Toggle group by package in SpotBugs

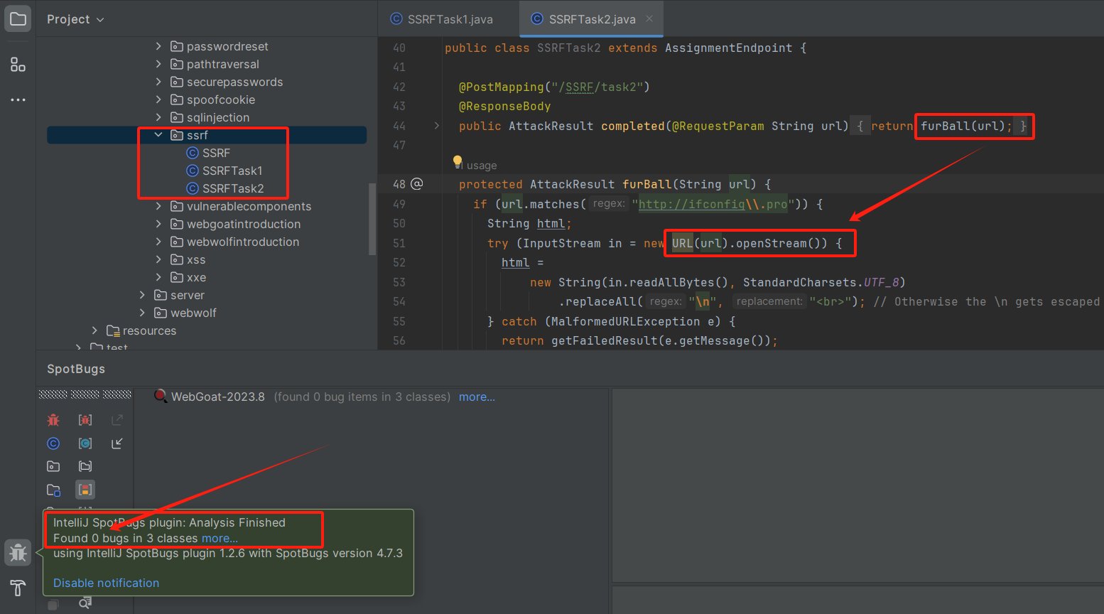click(85, 466)
